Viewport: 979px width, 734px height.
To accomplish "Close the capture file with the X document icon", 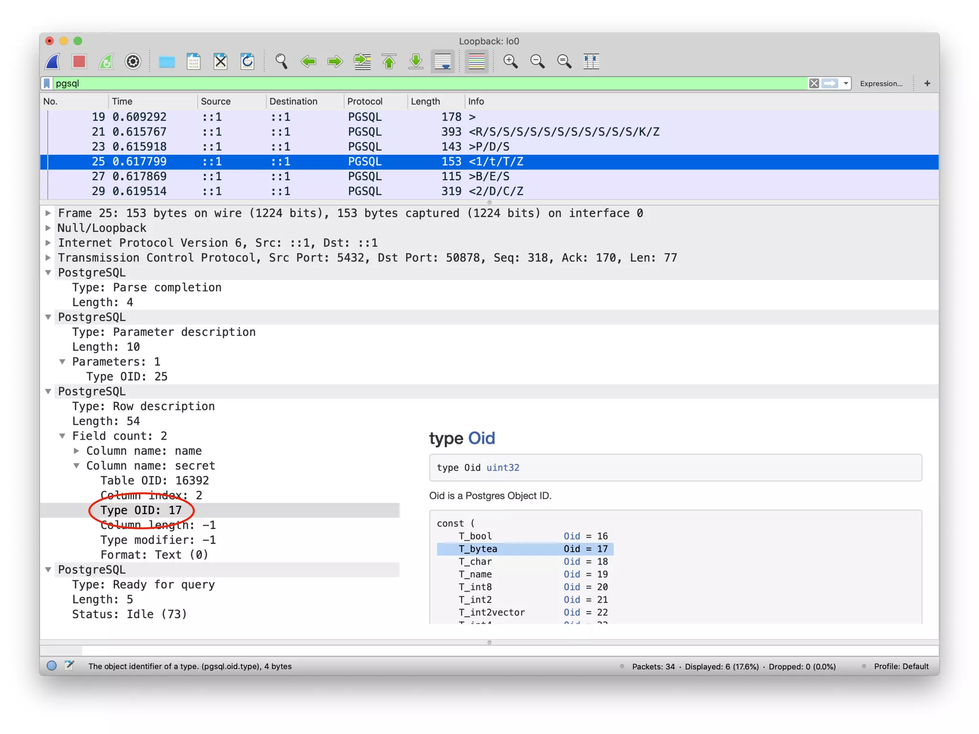I will coord(220,61).
